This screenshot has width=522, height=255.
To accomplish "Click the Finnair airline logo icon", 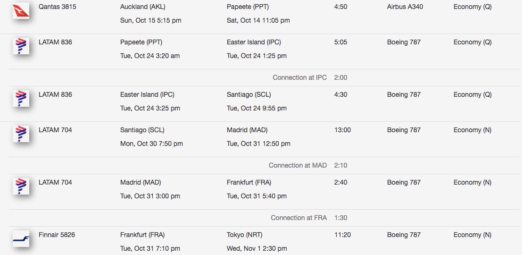I will pyautogui.click(x=21, y=238).
